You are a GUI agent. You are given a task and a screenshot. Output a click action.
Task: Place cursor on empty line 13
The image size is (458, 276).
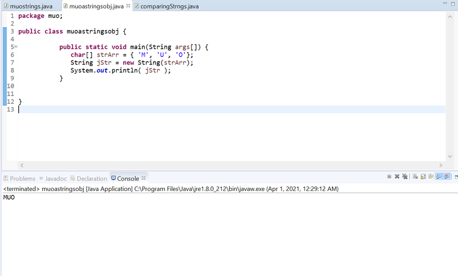[x=231, y=109]
